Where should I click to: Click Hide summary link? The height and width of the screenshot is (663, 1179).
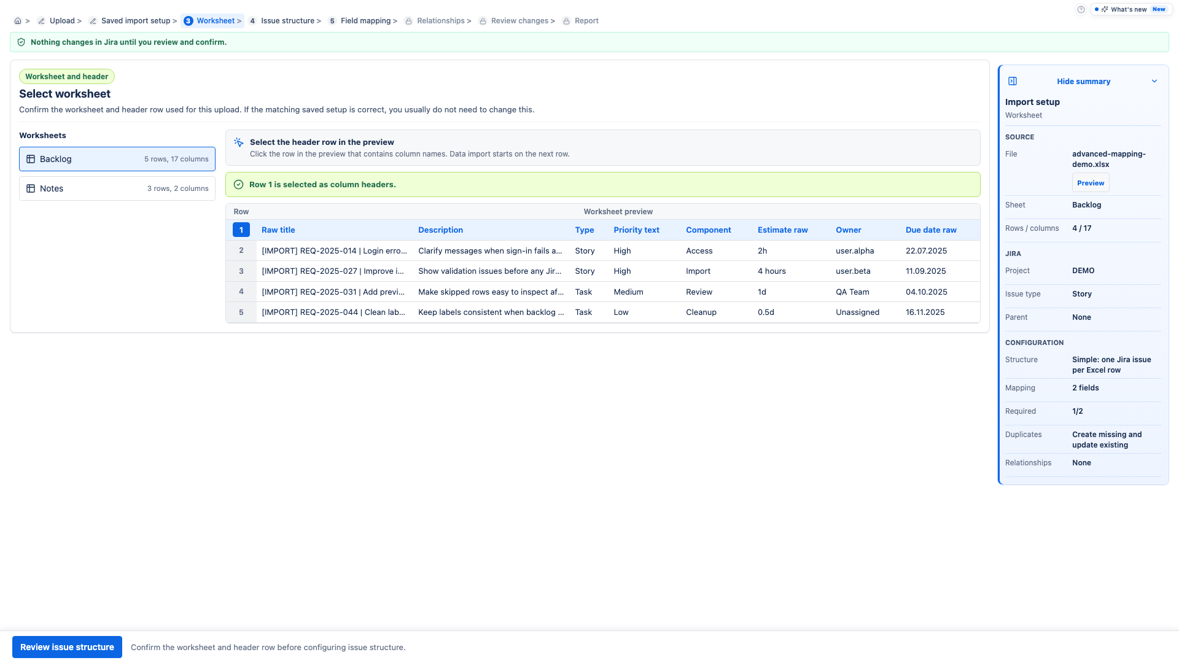1083,81
